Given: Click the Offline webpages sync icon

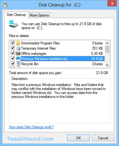Looking at the screenshot, I should click(18, 53).
